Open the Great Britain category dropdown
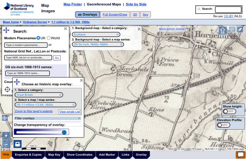This screenshot has height=159, width=246. tap(39, 95)
